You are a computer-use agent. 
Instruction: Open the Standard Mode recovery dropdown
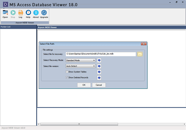tap(81, 60)
